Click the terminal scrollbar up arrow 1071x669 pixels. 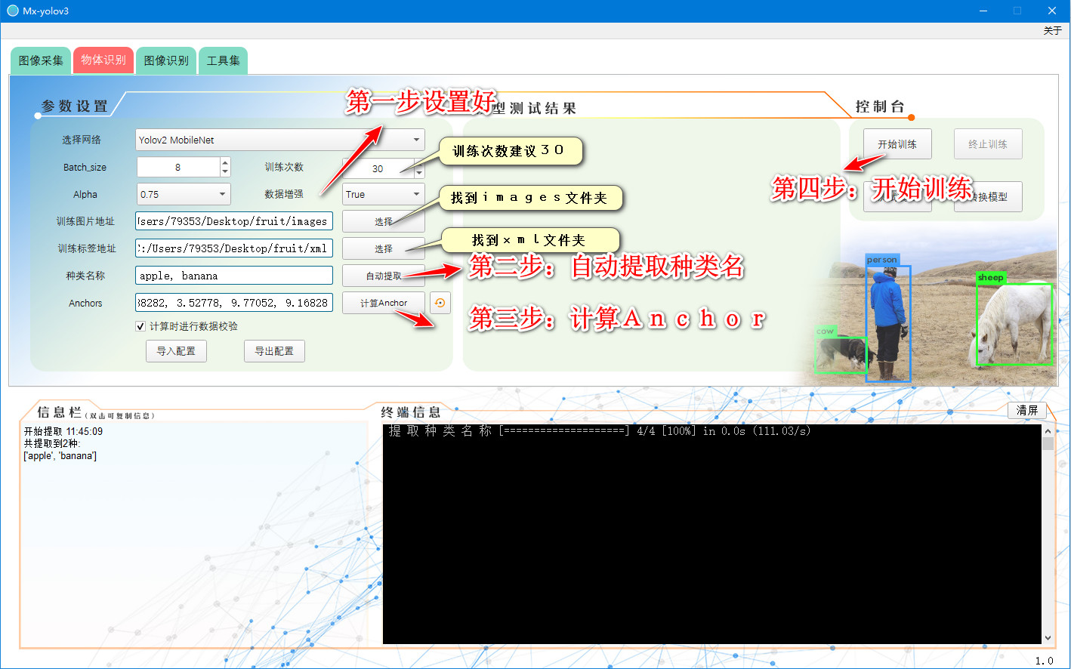point(1046,430)
